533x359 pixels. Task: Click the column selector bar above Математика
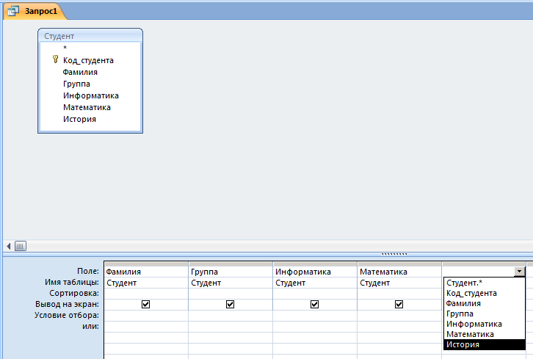tap(399, 264)
